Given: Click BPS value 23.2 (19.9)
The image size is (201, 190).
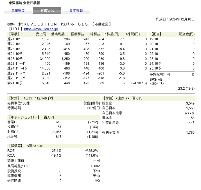Looking at the screenshot, I should (186, 89).
